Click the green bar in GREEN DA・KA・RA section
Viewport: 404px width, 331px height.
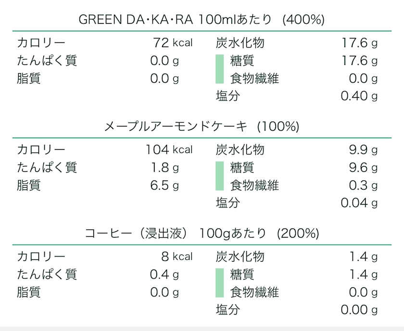pyautogui.click(x=220, y=69)
